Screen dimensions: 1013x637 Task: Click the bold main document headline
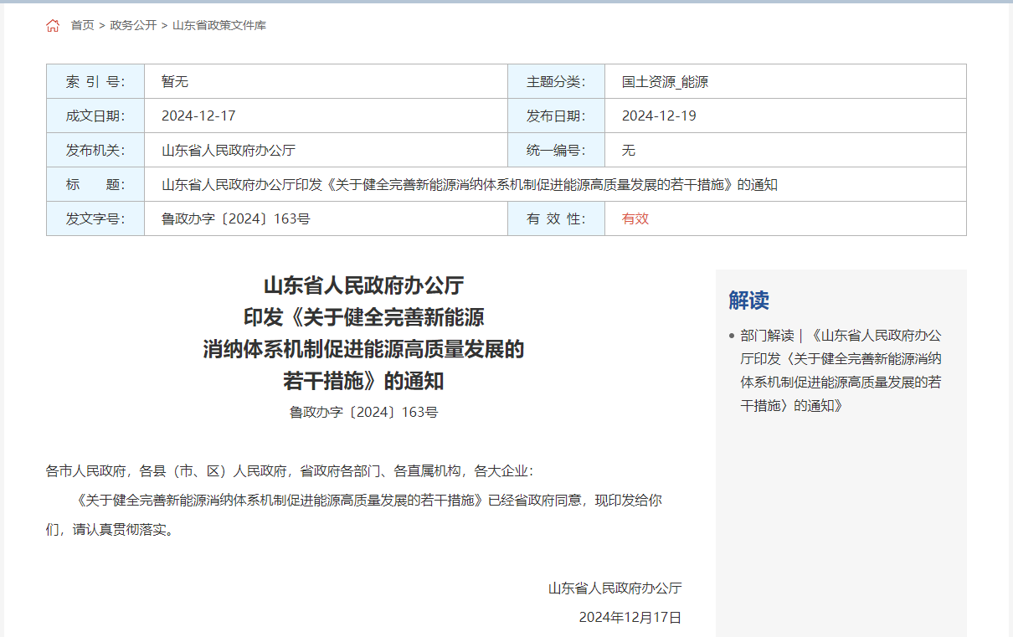(x=363, y=333)
